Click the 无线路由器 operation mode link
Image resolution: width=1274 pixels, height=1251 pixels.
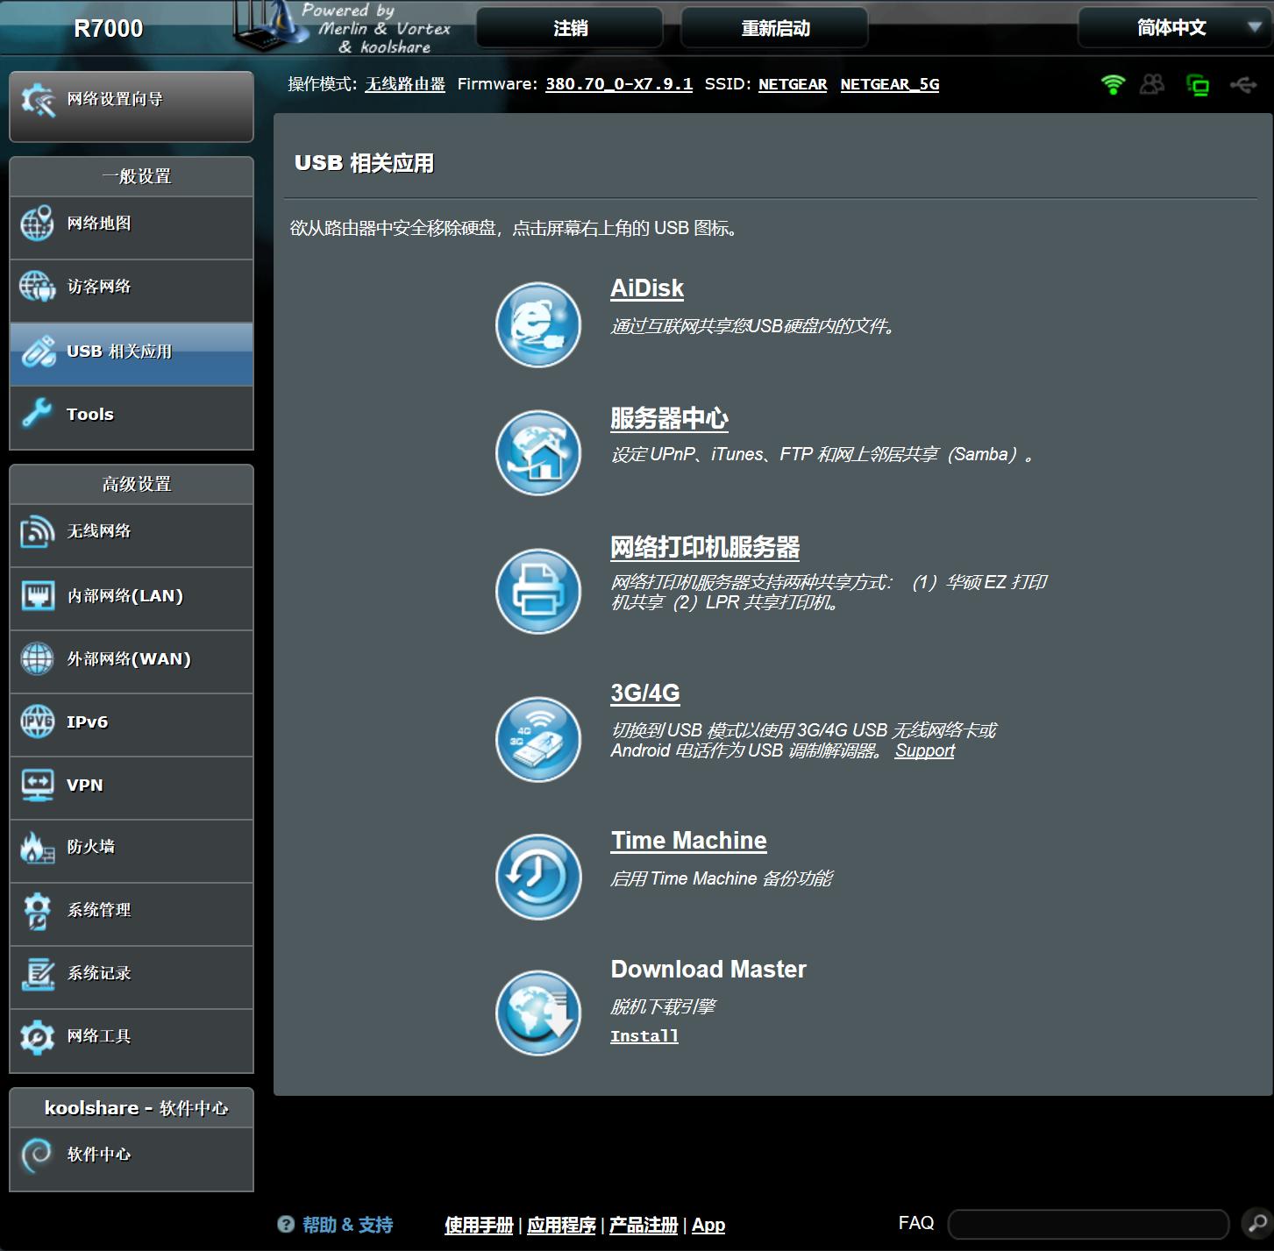pyautogui.click(x=405, y=84)
